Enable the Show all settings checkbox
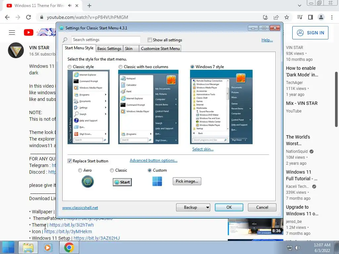Screen dimensions: 339x254 [x=150, y=40]
